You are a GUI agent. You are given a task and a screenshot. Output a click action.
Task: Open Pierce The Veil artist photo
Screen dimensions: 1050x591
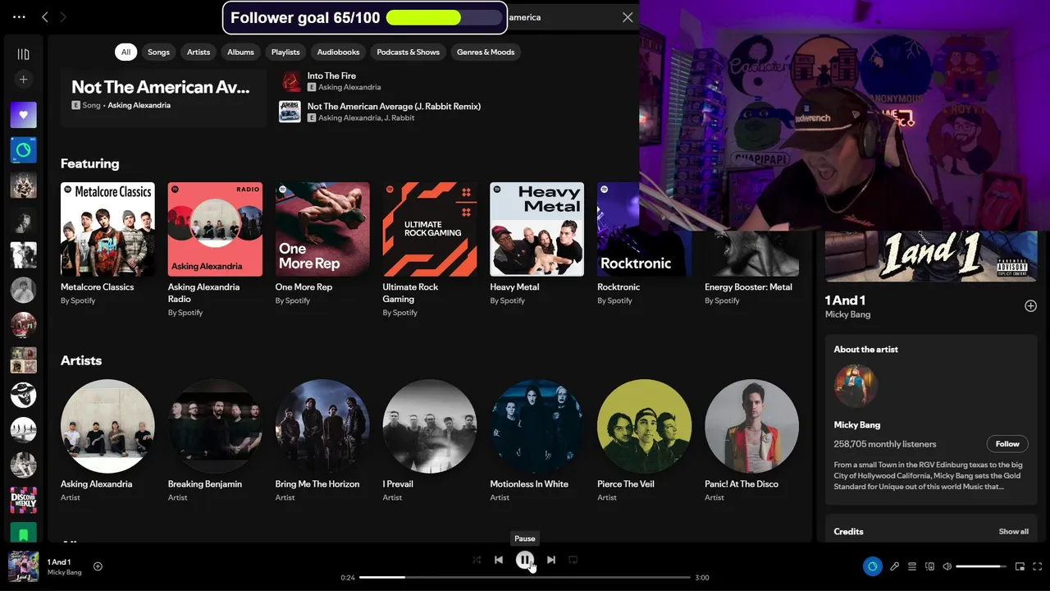click(x=645, y=426)
